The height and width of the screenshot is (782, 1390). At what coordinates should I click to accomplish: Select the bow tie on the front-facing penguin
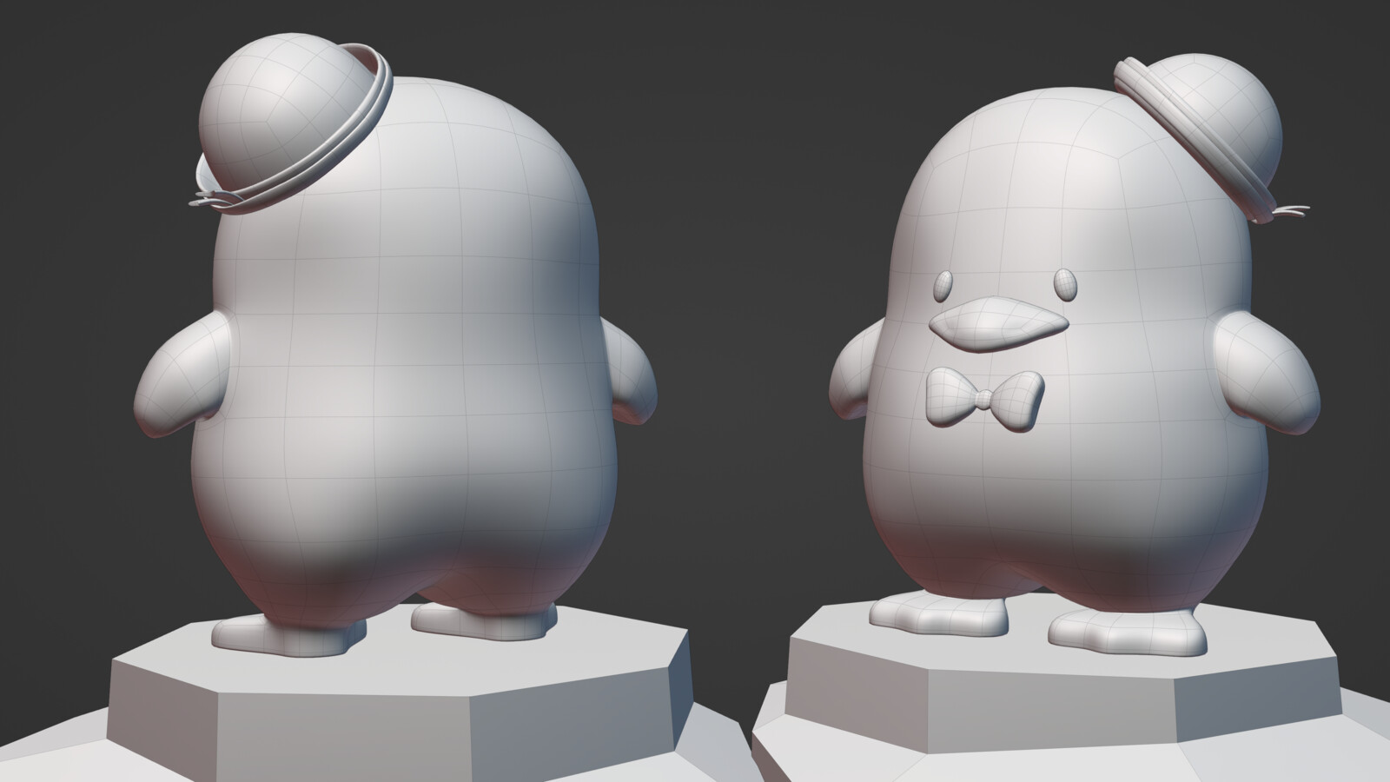tap(984, 399)
